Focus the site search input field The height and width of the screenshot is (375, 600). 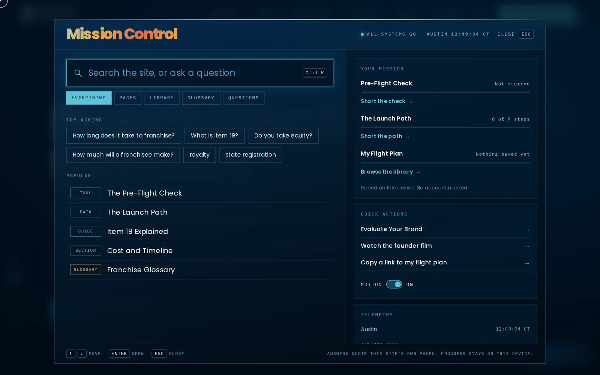coord(200,73)
